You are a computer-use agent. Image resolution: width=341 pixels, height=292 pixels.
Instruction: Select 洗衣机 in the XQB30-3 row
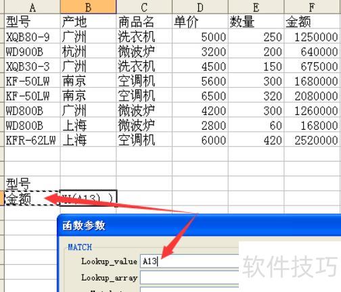coord(144,66)
